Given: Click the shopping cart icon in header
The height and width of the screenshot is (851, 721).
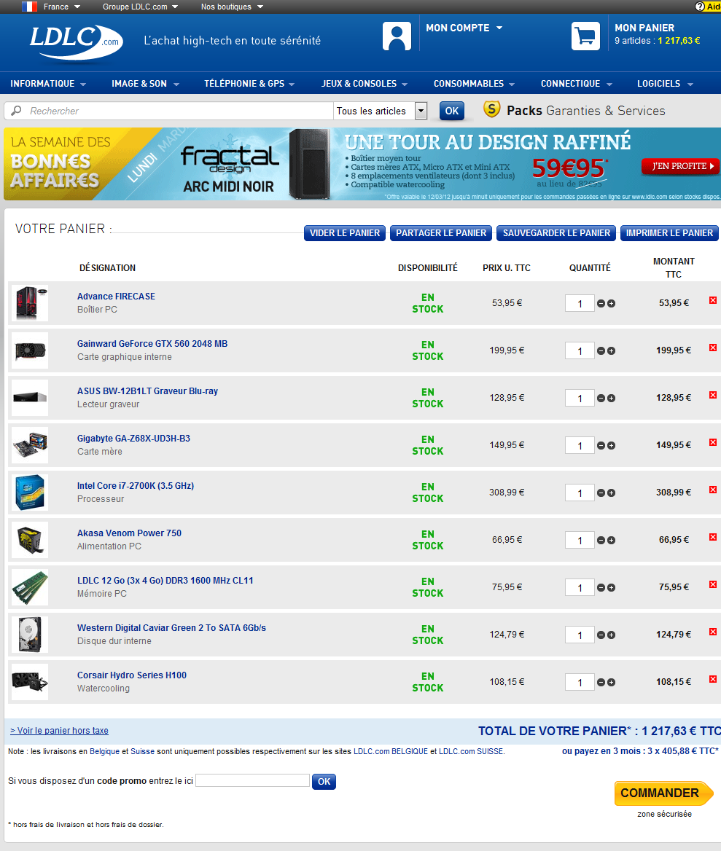Looking at the screenshot, I should click(x=585, y=36).
